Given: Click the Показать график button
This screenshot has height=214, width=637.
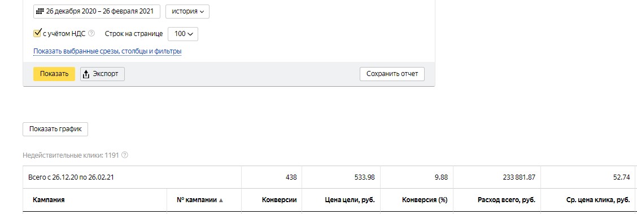Looking at the screenshot, I should pyautogui.click(x=55, y=130).
